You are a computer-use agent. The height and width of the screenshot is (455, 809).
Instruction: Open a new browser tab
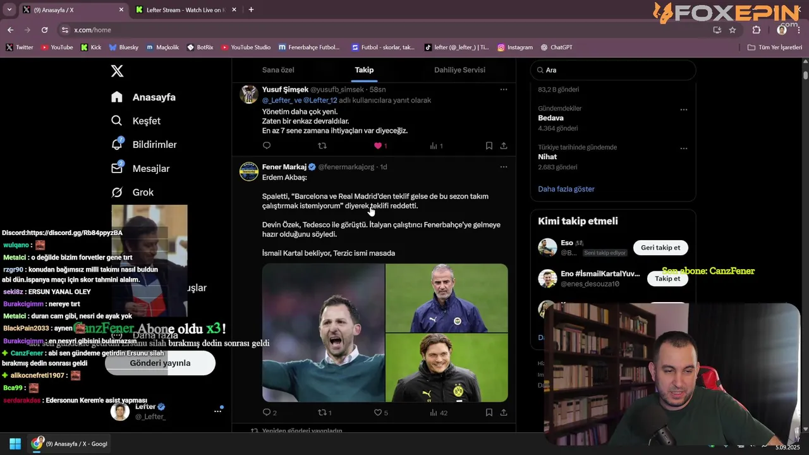251,10
